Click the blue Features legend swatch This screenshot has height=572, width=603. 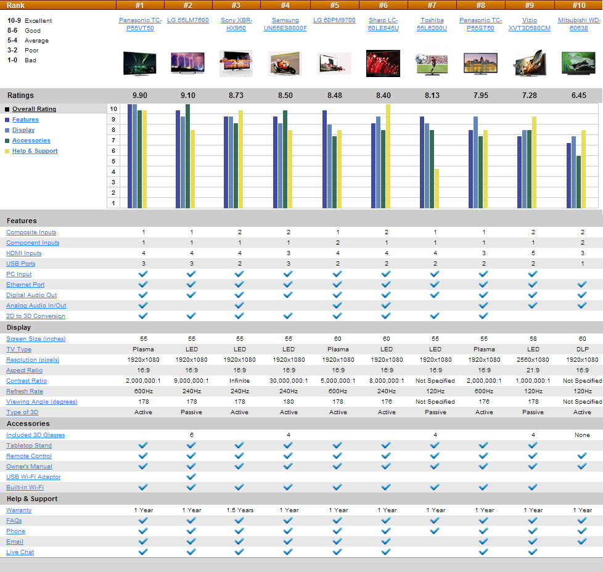click(x=7, y=120)
